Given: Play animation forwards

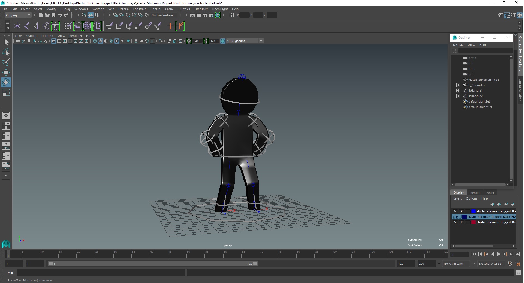Looking at the screenshot, I should coord(499,254).
